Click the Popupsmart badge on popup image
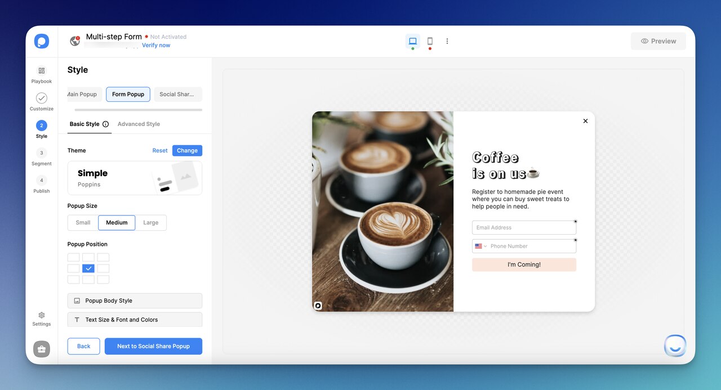 pos(318,306)
